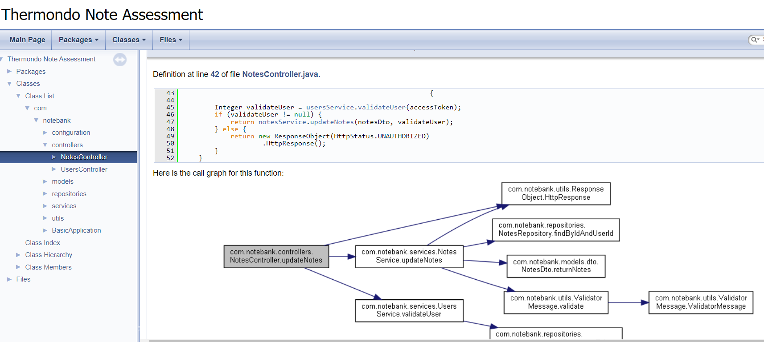Expand the Class Members arrow
Image resolution: width=764 pixels, height=342 pixels.
pyautogui.click(x=18, y=267)
